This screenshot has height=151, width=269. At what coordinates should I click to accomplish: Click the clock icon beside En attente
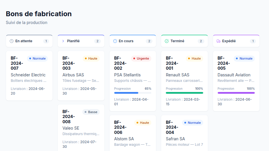click(x=12, y=41)
